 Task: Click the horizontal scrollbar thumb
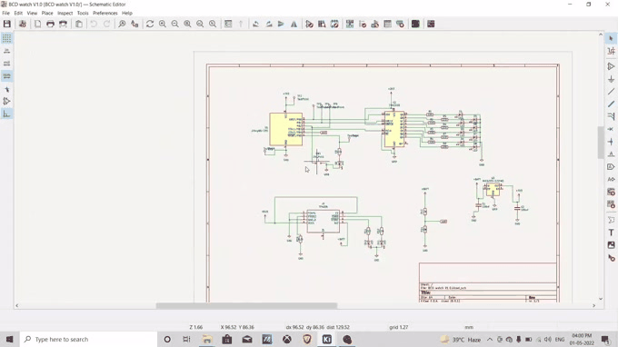click(x=246, y=305)
